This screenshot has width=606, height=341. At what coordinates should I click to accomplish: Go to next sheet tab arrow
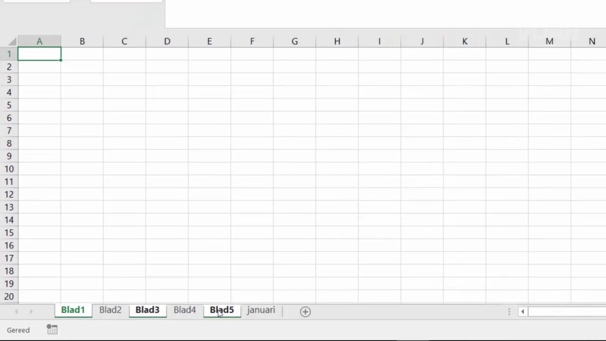[x=31, y=312]
